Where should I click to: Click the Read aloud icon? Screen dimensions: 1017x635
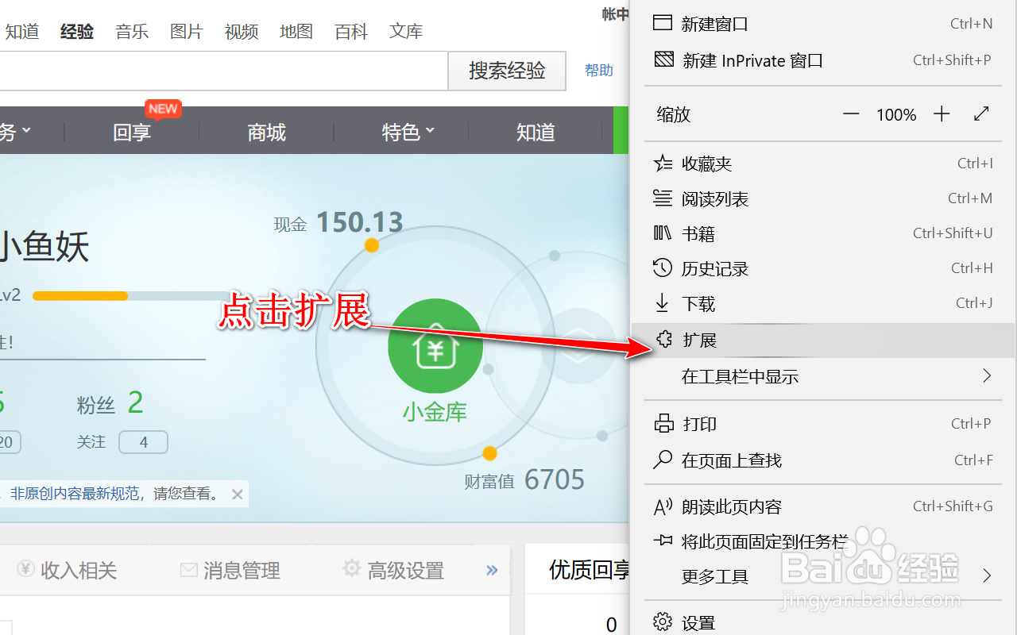[663, 506]
